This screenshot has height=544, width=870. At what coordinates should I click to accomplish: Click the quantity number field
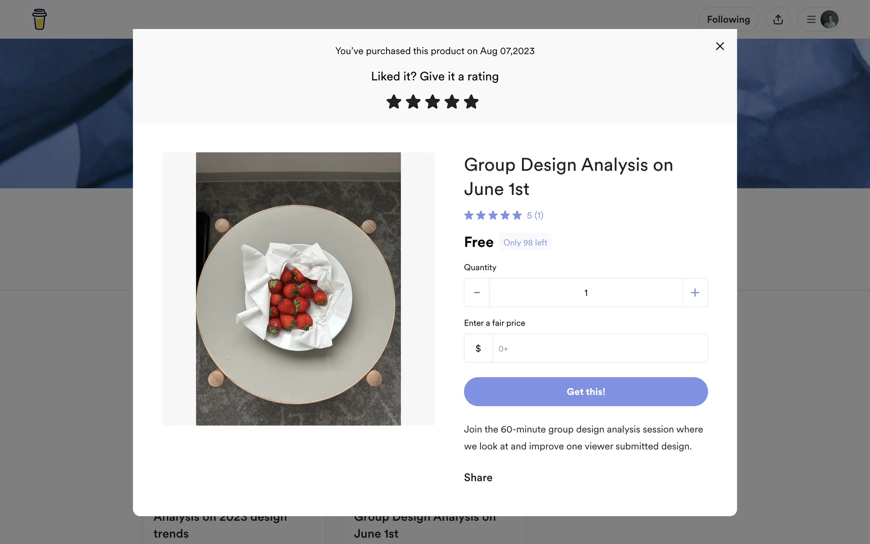(x=585, y=293)
